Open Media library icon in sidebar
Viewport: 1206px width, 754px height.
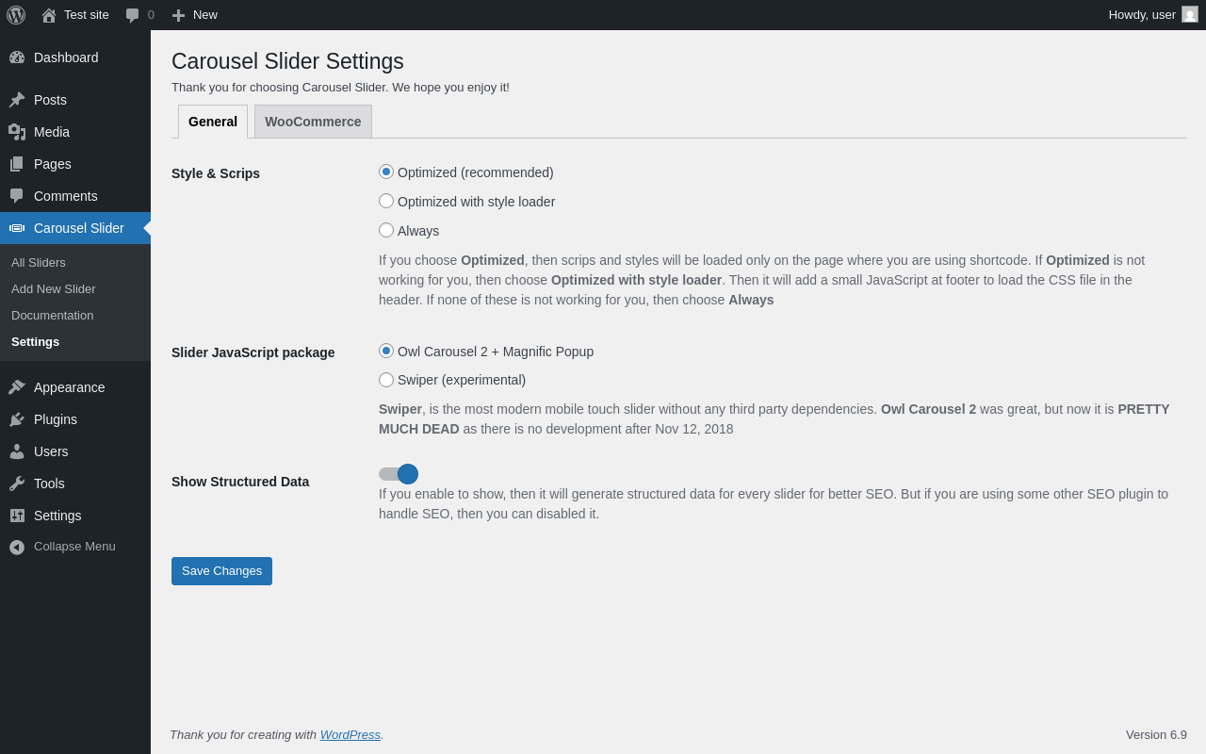(x=17, y=132)
